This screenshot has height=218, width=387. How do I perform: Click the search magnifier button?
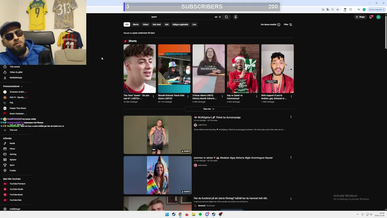click(226, 17)
